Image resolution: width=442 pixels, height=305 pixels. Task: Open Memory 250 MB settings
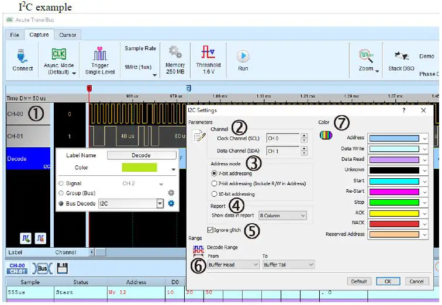pyautogui.click(x=175, y=53)
